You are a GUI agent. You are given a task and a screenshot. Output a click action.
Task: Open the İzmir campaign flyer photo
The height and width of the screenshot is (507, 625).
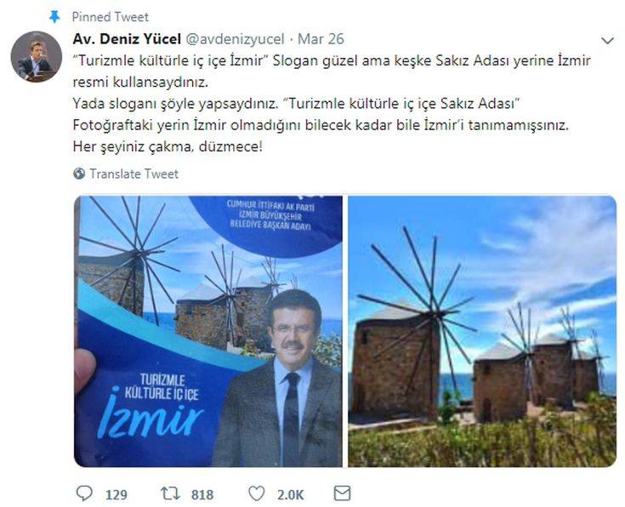coord(208,331)
